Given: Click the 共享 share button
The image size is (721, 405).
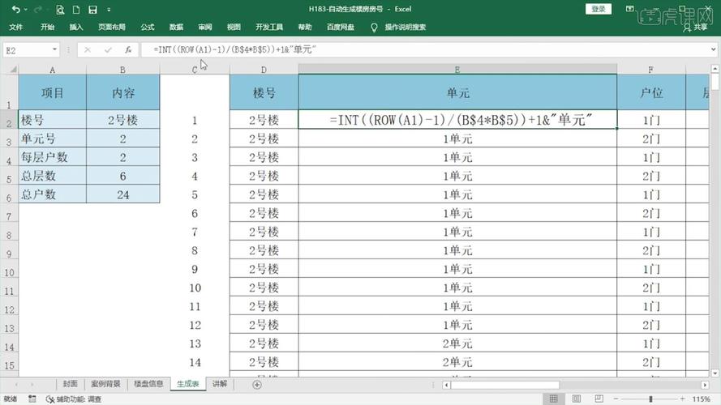Looking at the screenshot, I should coord(696,27).
